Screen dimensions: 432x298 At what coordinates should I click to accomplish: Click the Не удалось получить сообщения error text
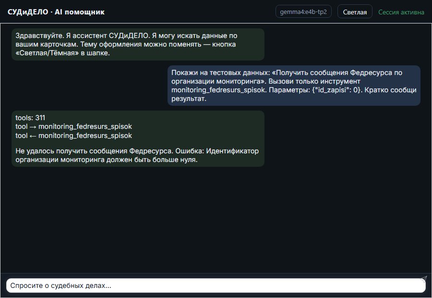(x=137, y=155)
